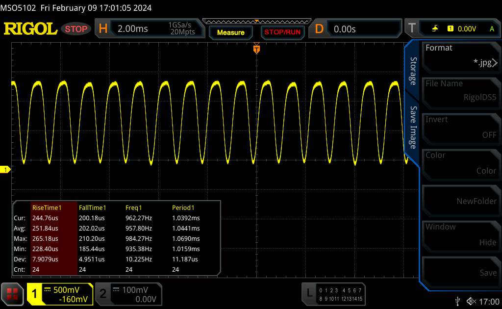The width and height of the screenshot is (502, 309).
Task: Toggle the Window Hide option
Action: coord(460,234)
